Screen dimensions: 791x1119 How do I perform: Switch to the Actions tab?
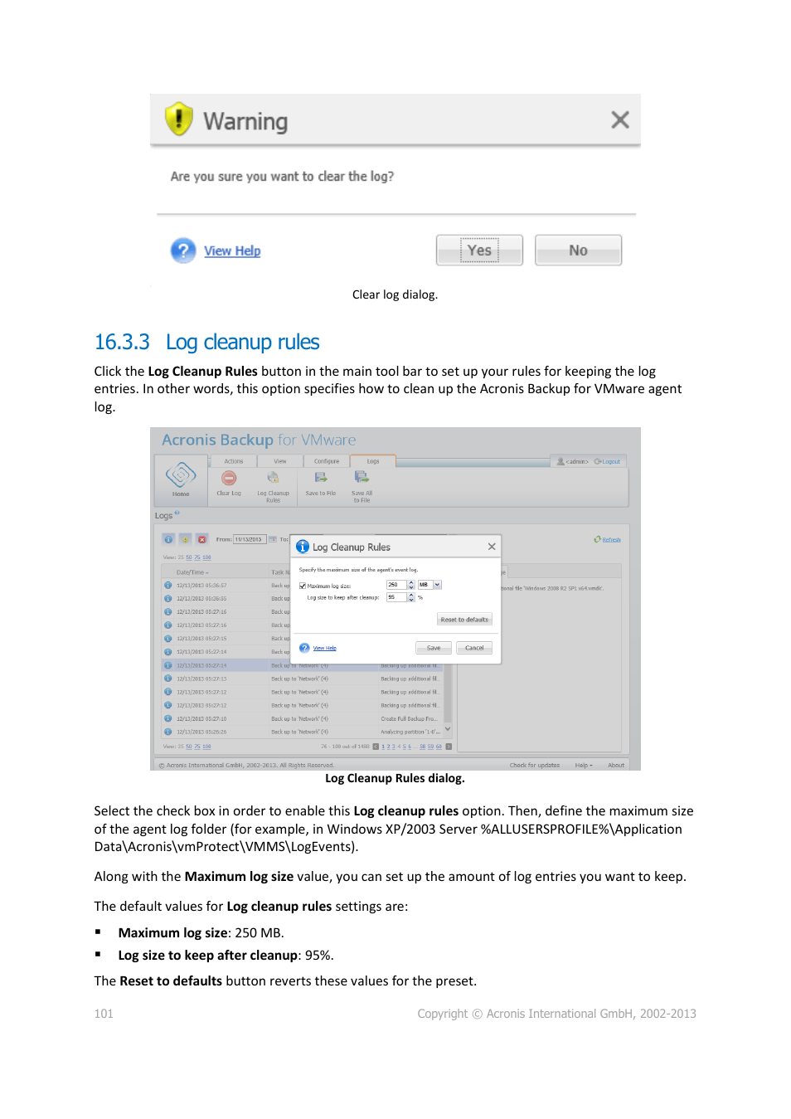pos(234,461)
